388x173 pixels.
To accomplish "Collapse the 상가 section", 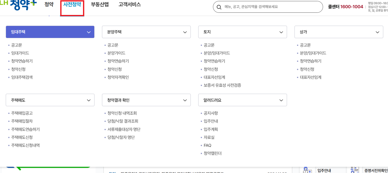I will (377, 32).
